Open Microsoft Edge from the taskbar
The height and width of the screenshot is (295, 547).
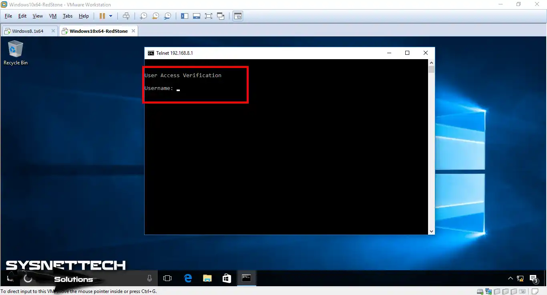187,278
